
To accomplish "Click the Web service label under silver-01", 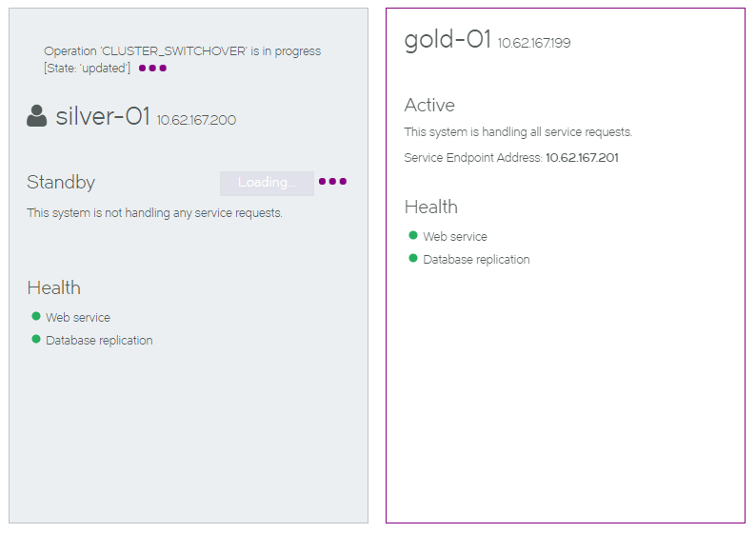I will tap(78, 317).
